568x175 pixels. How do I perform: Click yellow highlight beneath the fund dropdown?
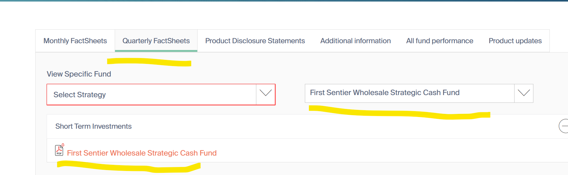tap(399, 113)
